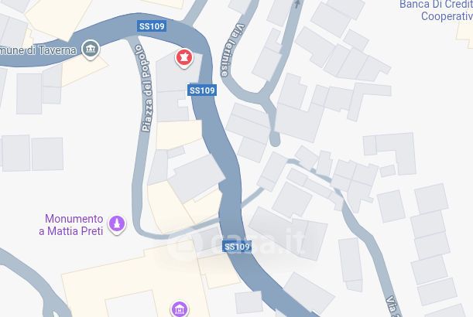Select the partial Via street label at bottom right
This screenshot has height=317, width=473.
pyautogui.click(x=392, y=306)
